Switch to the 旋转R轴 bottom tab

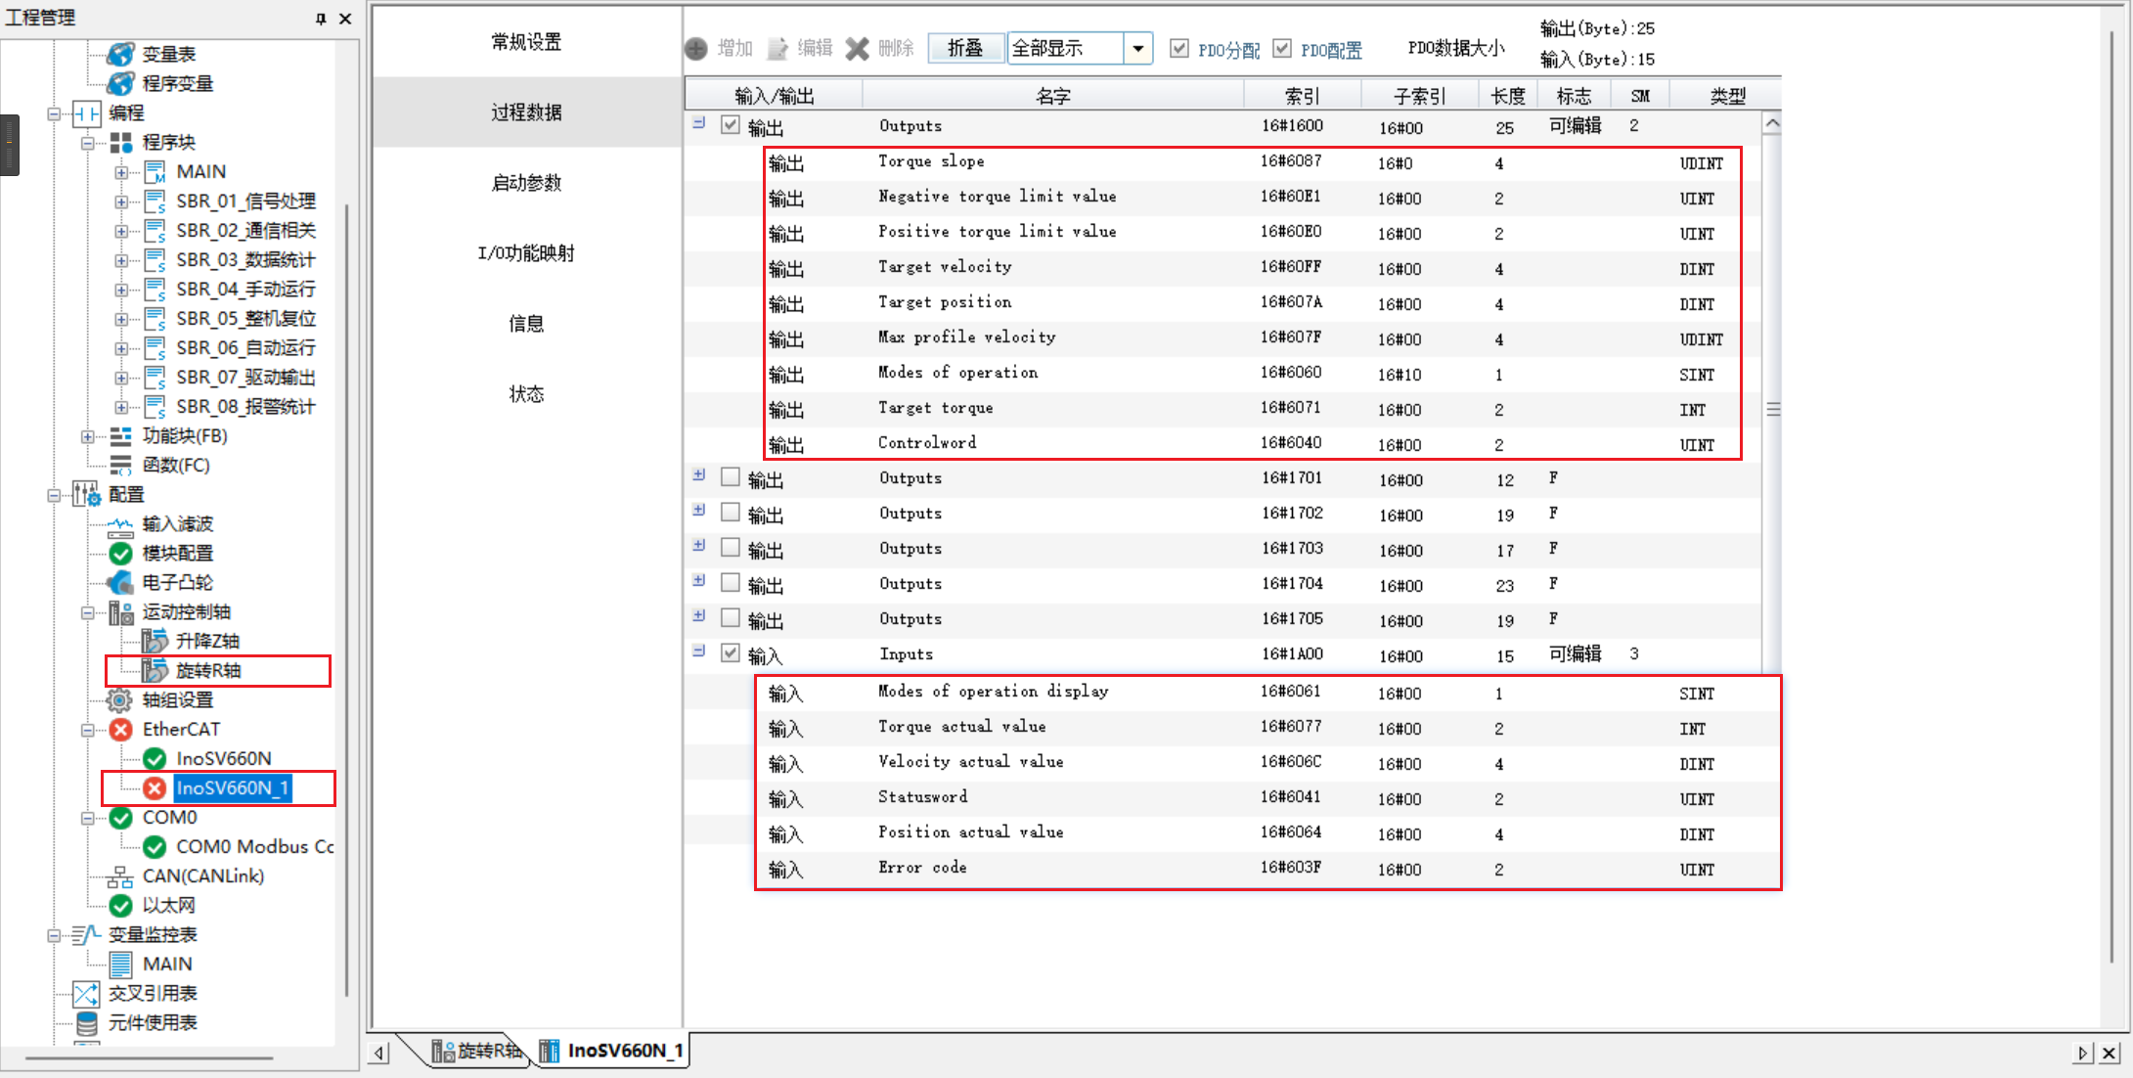[x=478, y=1051]
